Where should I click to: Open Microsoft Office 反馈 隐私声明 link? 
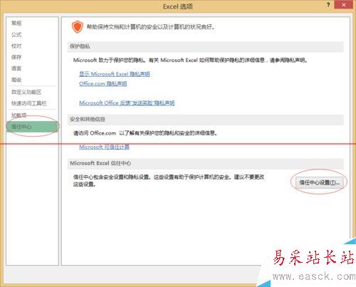[127, 103]
